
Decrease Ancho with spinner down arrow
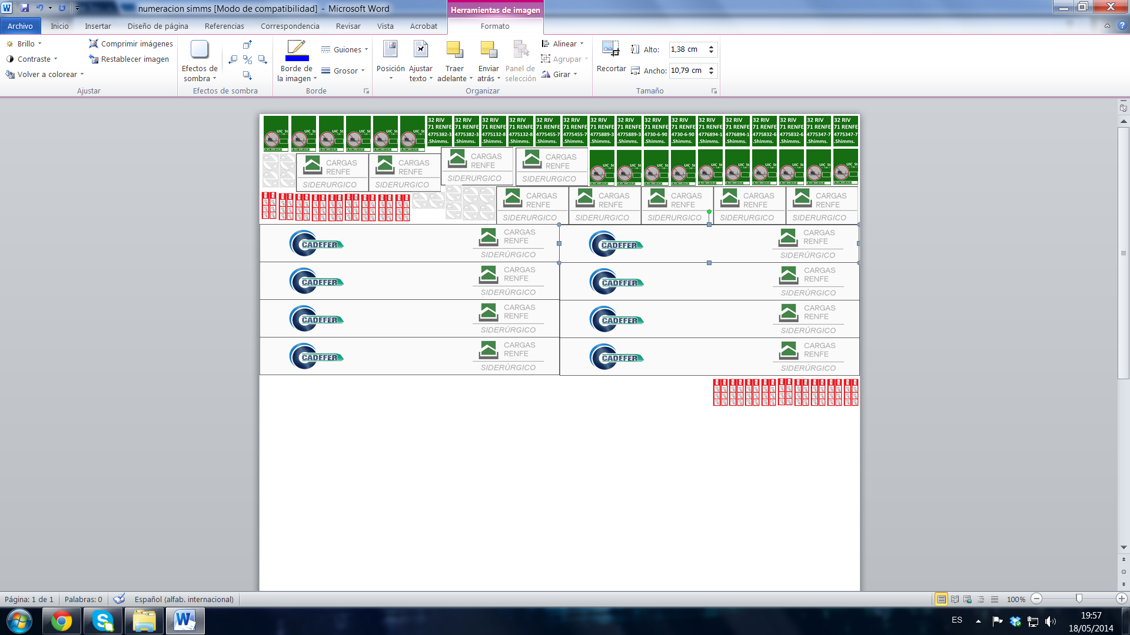pyautogui.click(x=711, y=73)
